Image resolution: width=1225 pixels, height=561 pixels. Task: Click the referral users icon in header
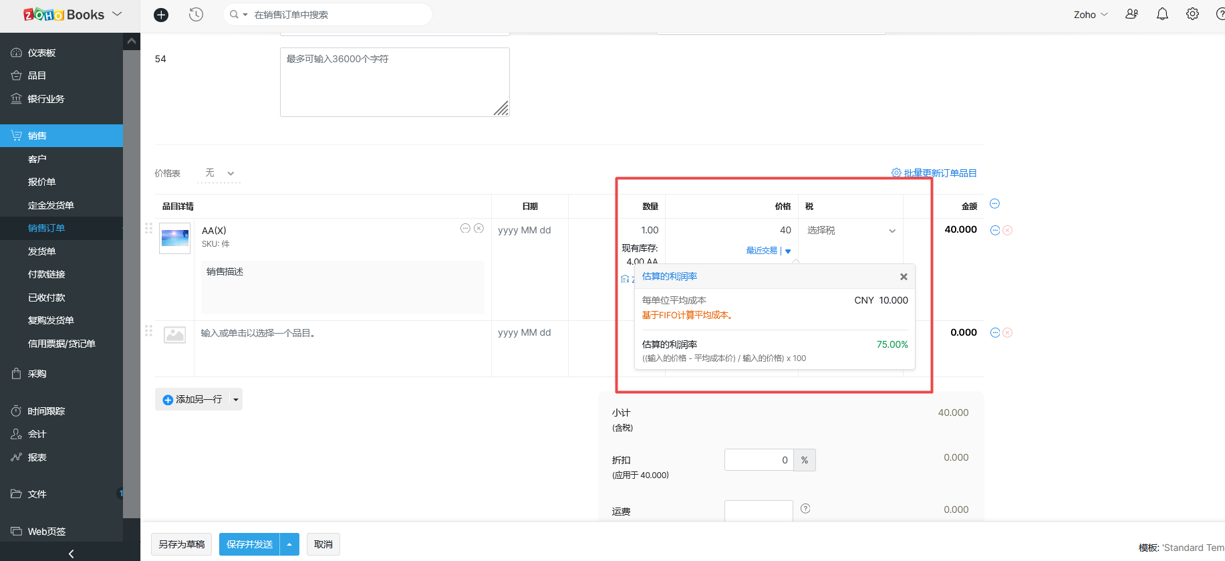[x=1131, y=14]
